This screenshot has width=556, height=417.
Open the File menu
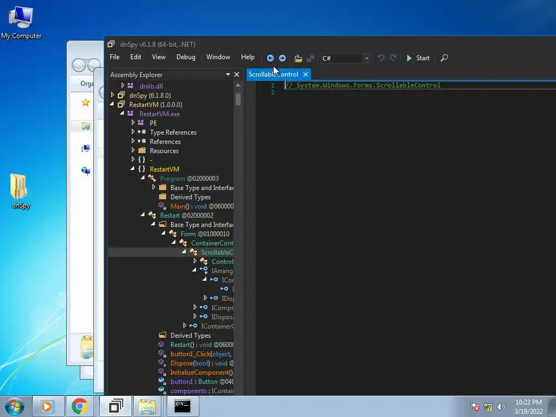[x=115, y=57]
